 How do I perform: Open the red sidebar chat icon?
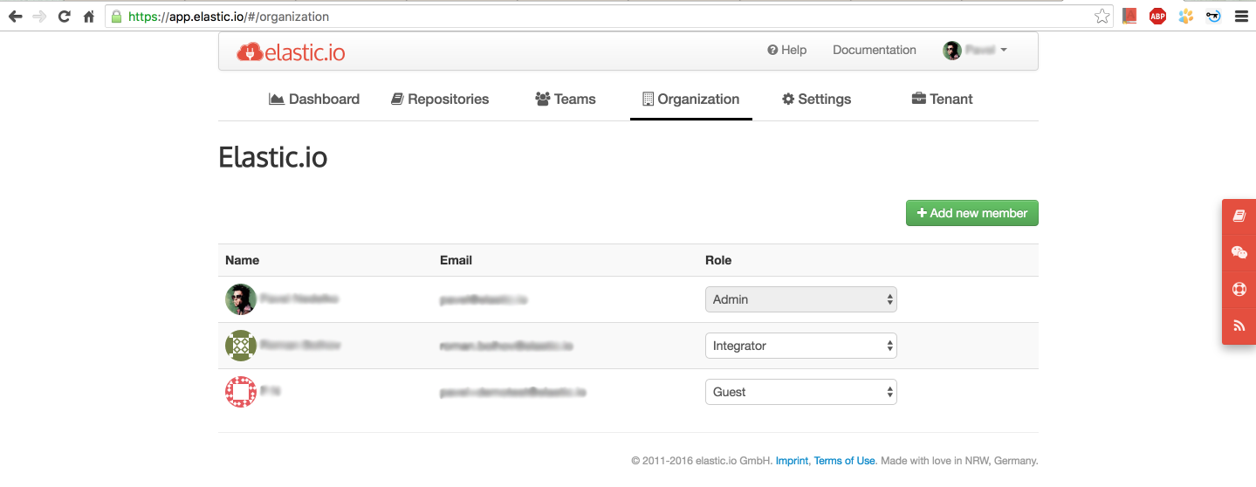(x=1239, y=252)
